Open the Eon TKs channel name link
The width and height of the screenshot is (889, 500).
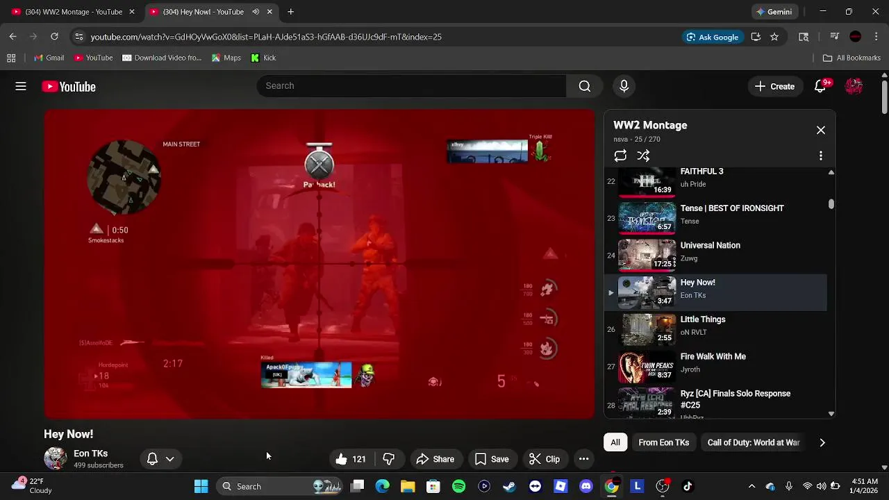point(91,453)
